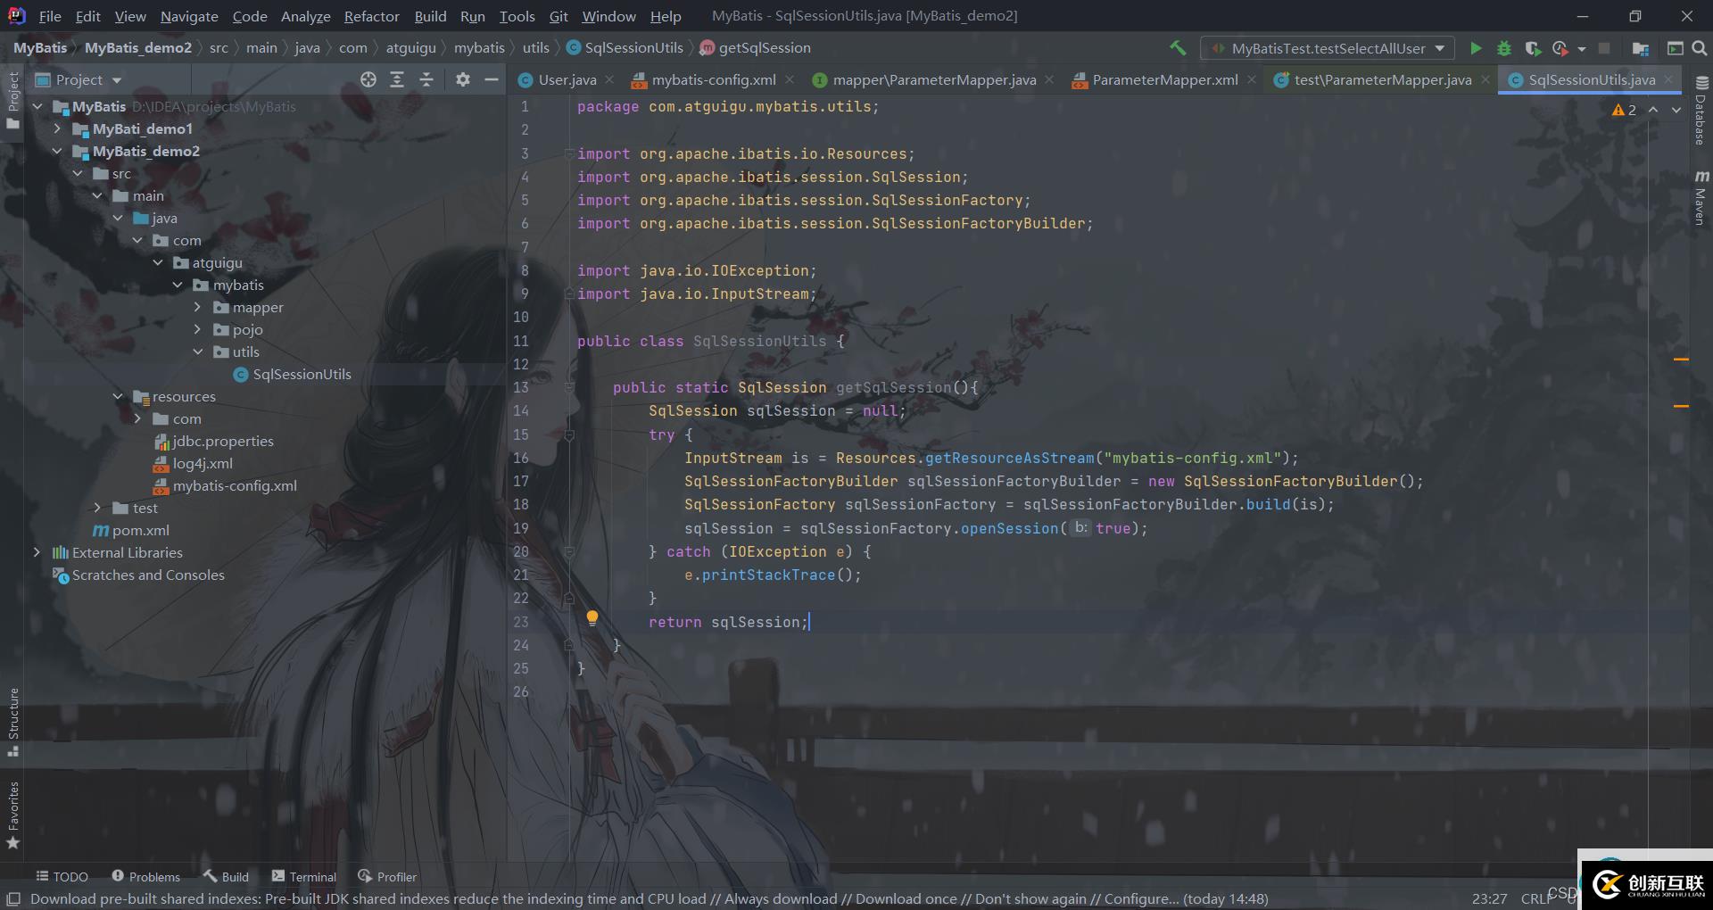Open the Analyze menu

305,16
